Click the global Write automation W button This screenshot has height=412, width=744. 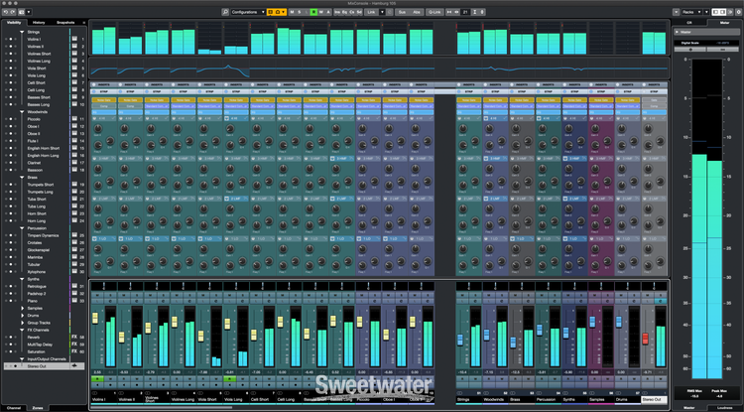click(319, 11)
